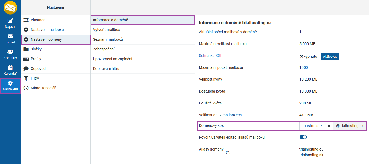
Task: Open the E-mail envelope icon
Action: 10,36
